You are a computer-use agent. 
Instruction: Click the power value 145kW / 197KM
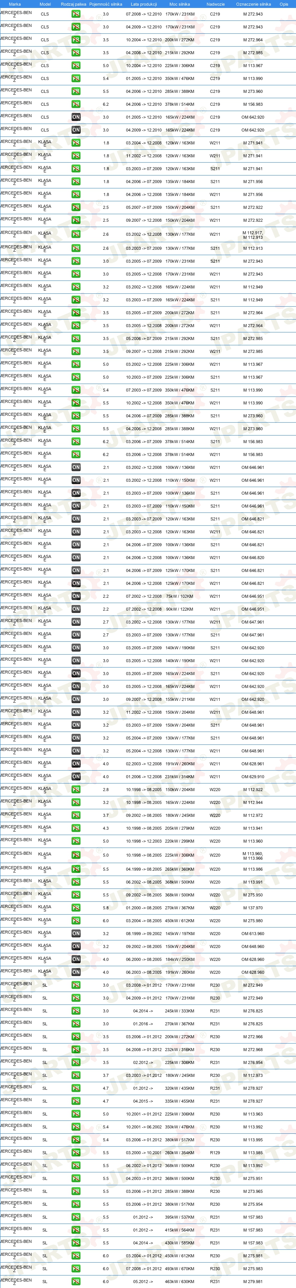click(x=180, y=934)
